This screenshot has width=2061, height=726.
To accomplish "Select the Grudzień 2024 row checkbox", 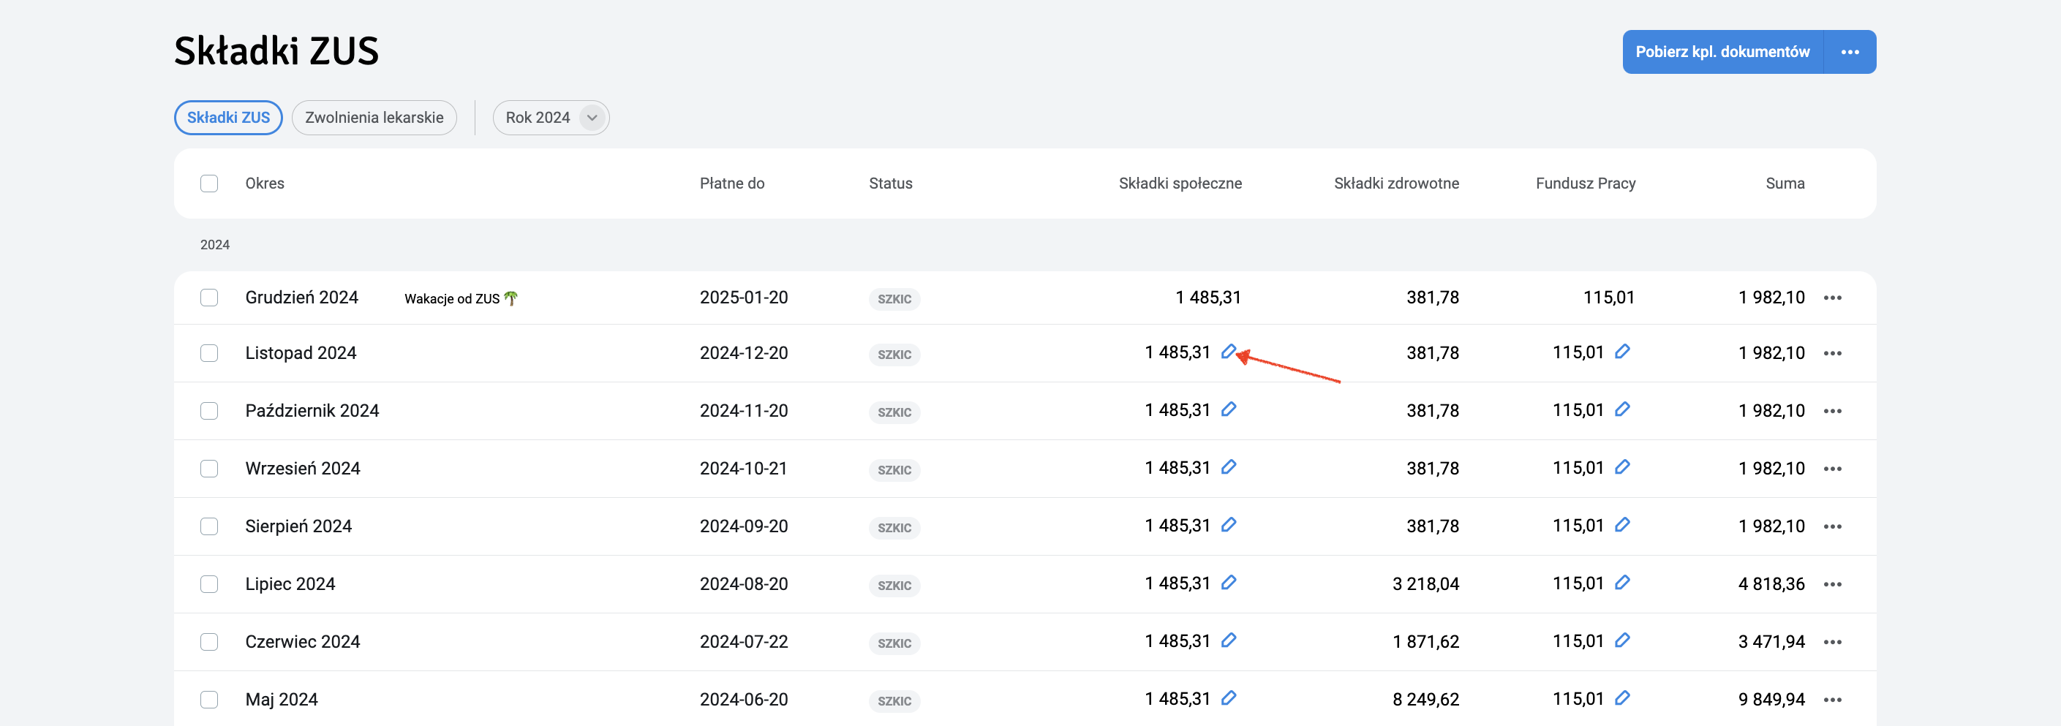I will [209, 298].
